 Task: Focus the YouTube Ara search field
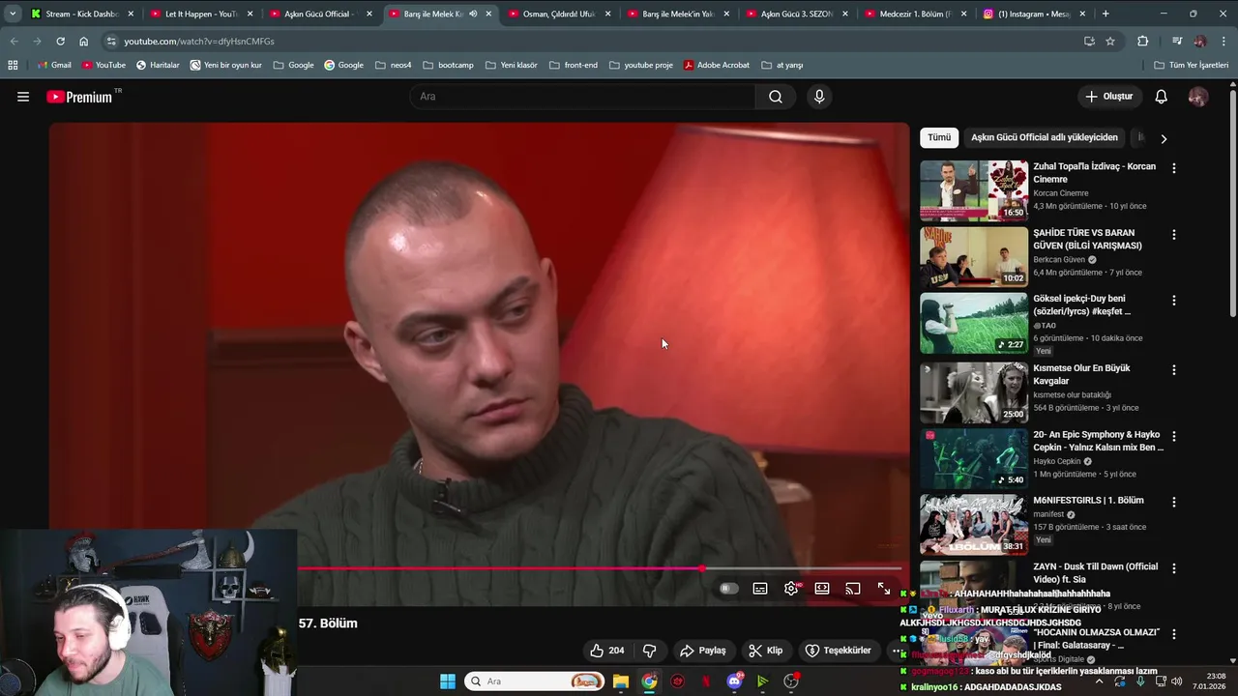tap(582, 97)
